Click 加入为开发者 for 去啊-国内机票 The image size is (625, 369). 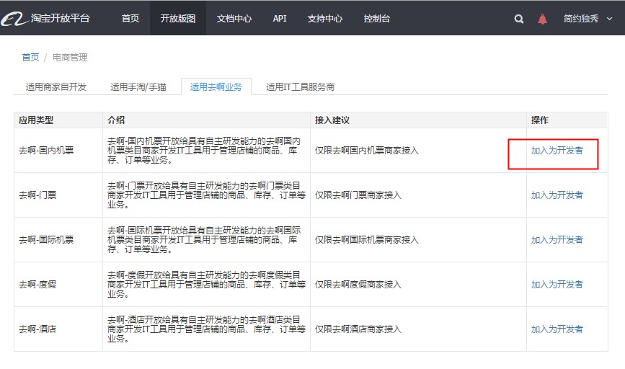(557, 151)
